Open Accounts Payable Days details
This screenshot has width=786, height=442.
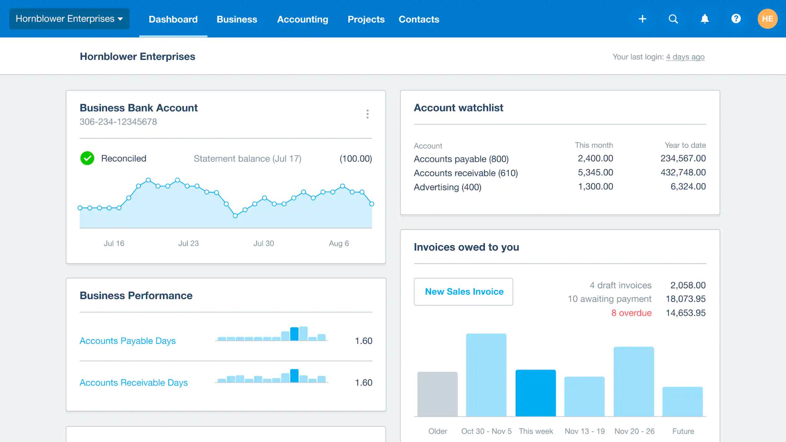coord(127,341)
